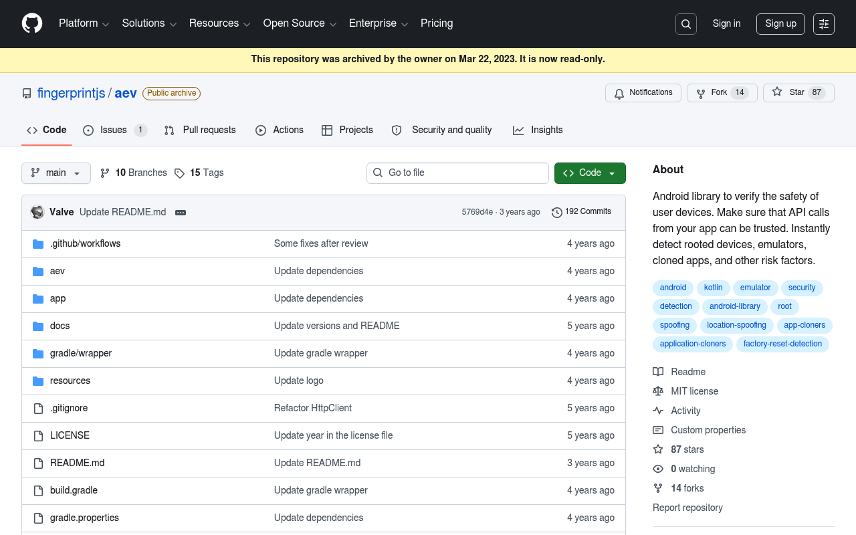Image resolution: width=856 pixels, height=535 pixels.
Task: Switch to Security and quality tab
Action: 441,130
